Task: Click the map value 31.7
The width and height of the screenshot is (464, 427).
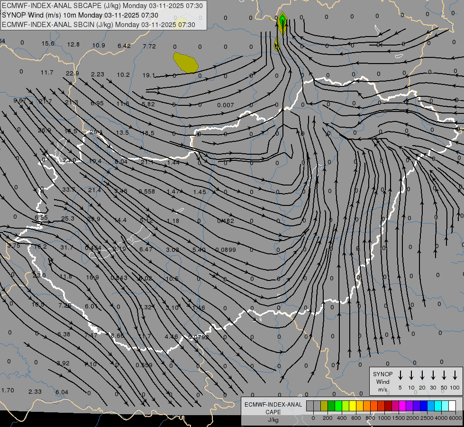Action: (x=66, y=248)
